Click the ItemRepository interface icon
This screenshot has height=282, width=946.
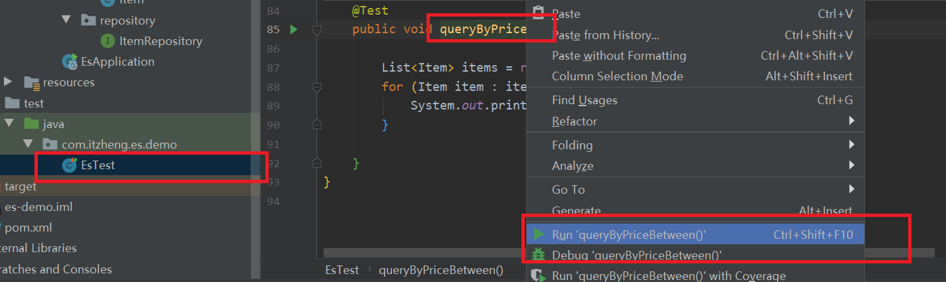click(107, 41)
